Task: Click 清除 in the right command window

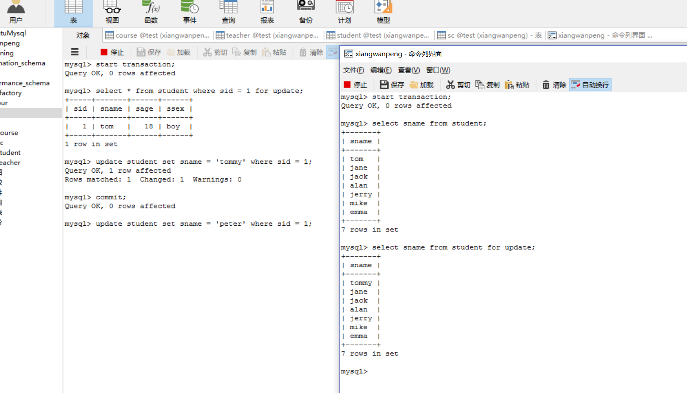Action: [554, 85]
